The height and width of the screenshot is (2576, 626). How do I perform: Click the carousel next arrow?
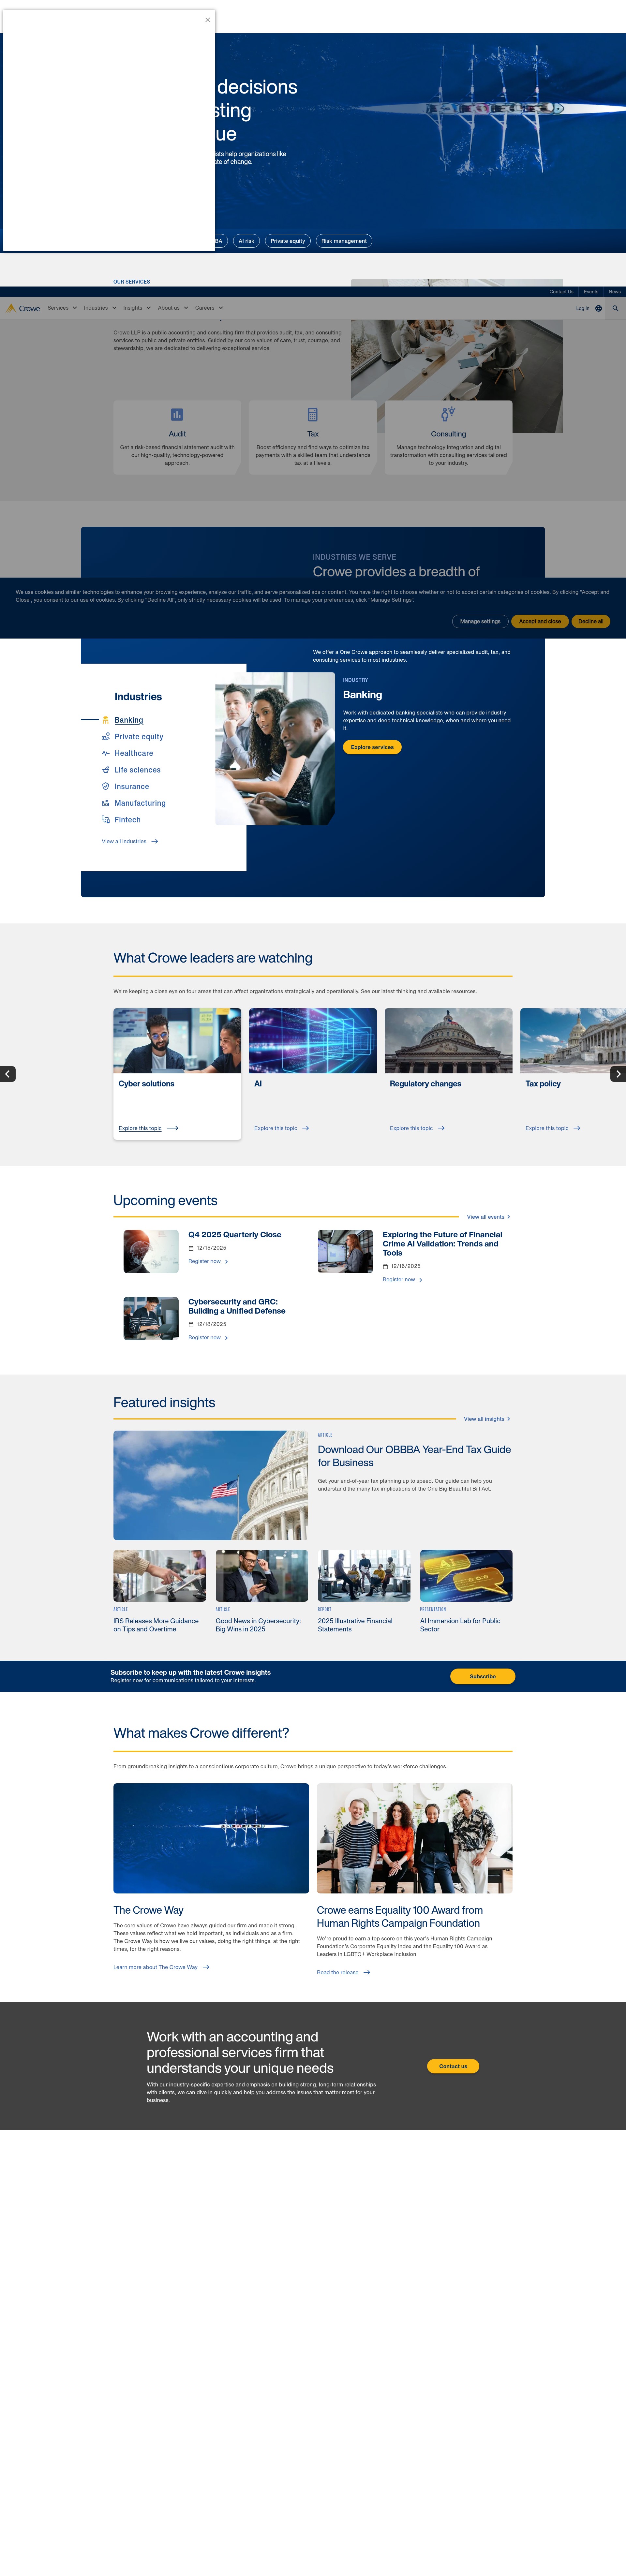618,1074
